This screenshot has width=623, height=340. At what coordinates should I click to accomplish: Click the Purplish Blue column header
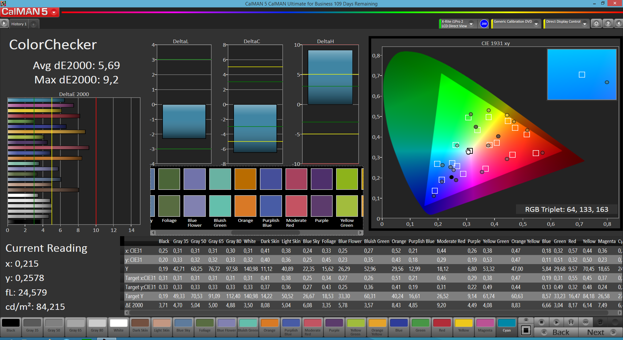tap(421, 241)
